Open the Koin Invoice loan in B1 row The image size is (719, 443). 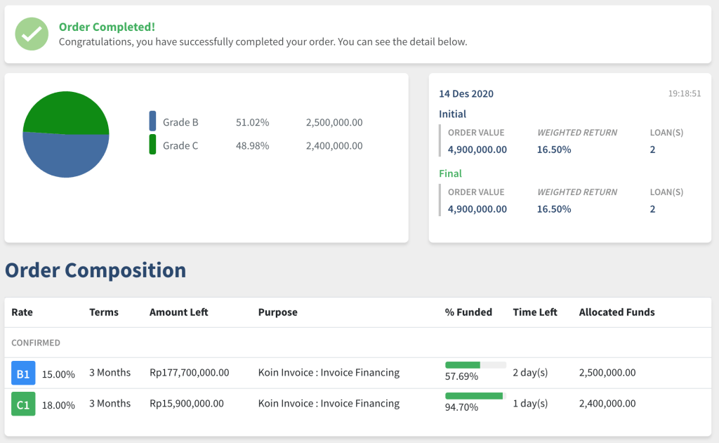pos(329,373)
